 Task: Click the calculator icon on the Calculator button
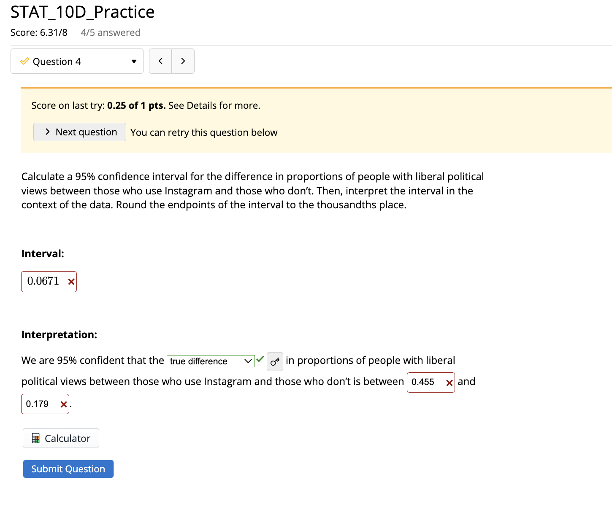pyautogui.click(x=36, y=438)
